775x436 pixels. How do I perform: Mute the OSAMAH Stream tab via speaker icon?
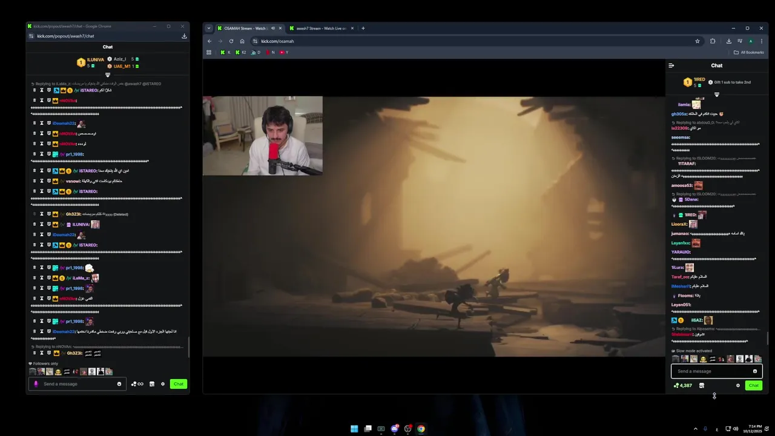(x=273, y=28)
